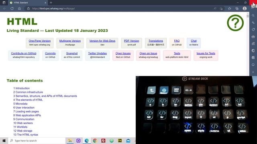Go to 8 Web application APIs section

27,115
